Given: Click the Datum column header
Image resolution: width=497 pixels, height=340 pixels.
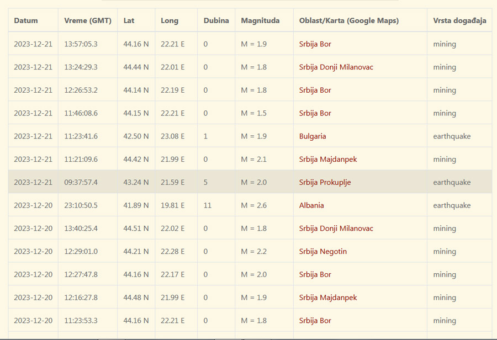Looking at the screenshot, I should click(x=26, y=20).
